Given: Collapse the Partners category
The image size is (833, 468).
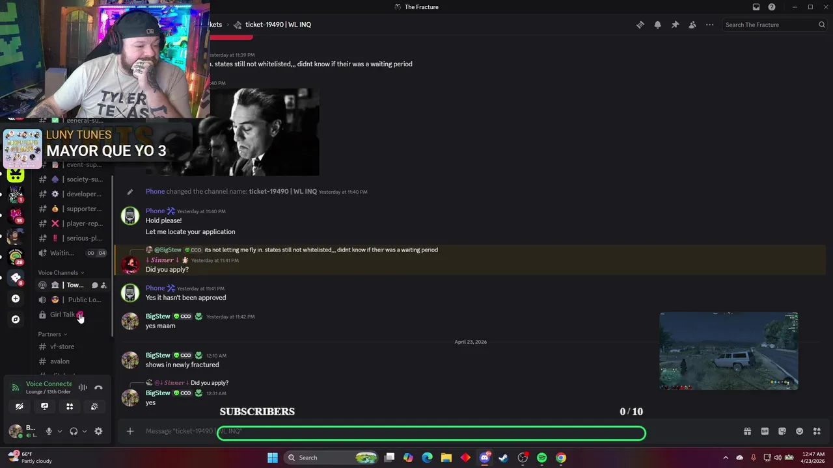Looking at the screenshot, I should [x=53, y=334].
